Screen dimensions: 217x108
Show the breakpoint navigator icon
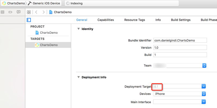click(11, 12)
